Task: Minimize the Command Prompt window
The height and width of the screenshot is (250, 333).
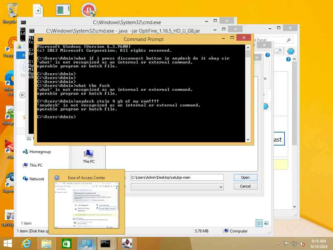Action: (223, 38)
